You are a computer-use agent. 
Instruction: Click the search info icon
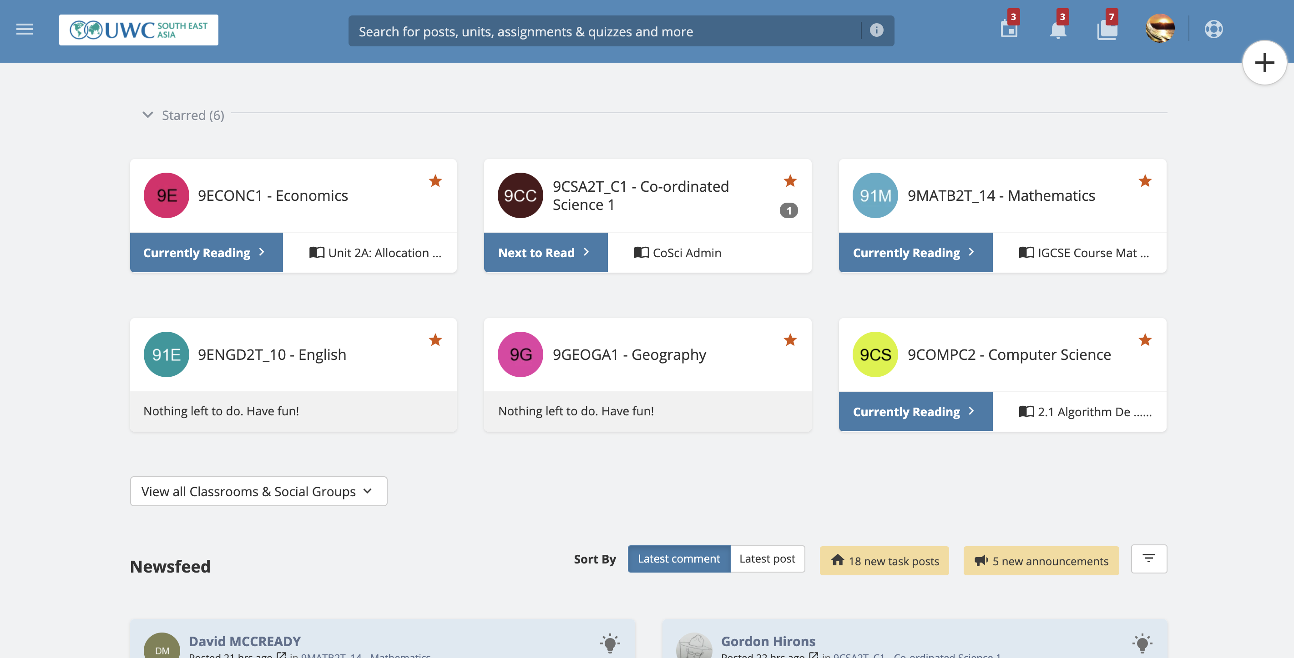[x=876, y=30]
